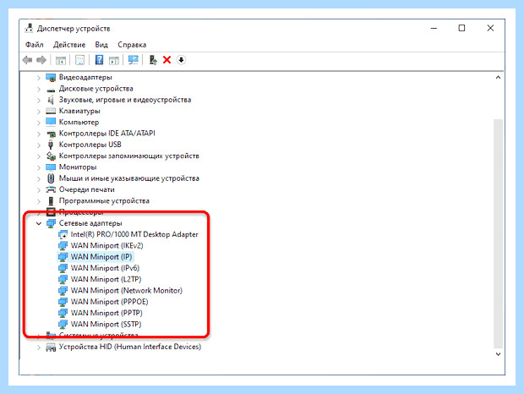Click the Контроллеры IDE ATA/ATAPI icon
This screenshot has height=394, width=524.
click(51, 134)
